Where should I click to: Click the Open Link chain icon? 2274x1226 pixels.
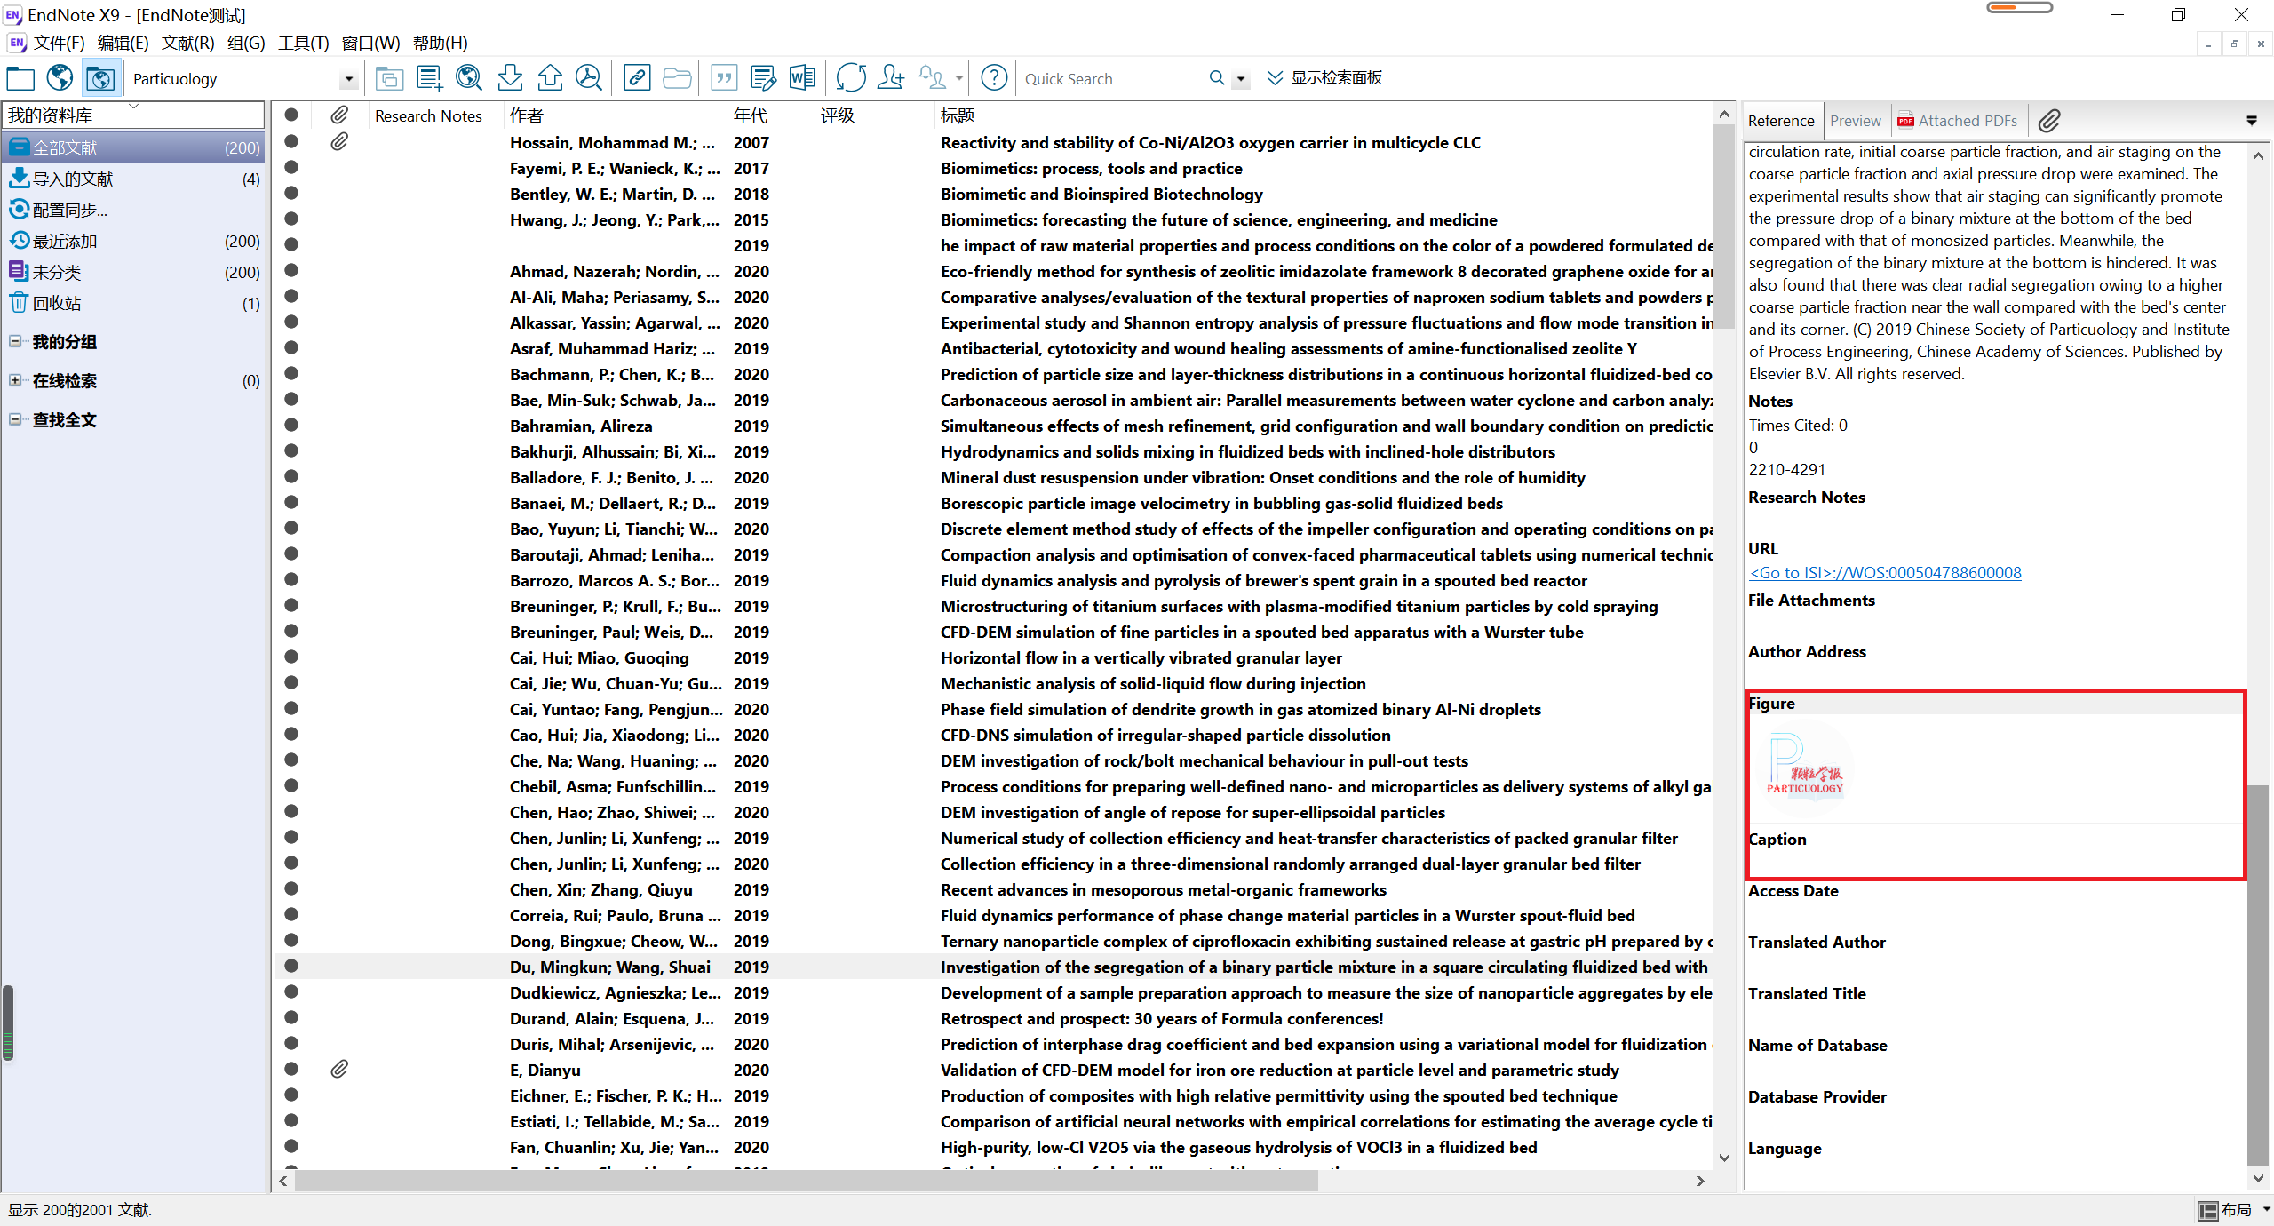coord(637,78)
